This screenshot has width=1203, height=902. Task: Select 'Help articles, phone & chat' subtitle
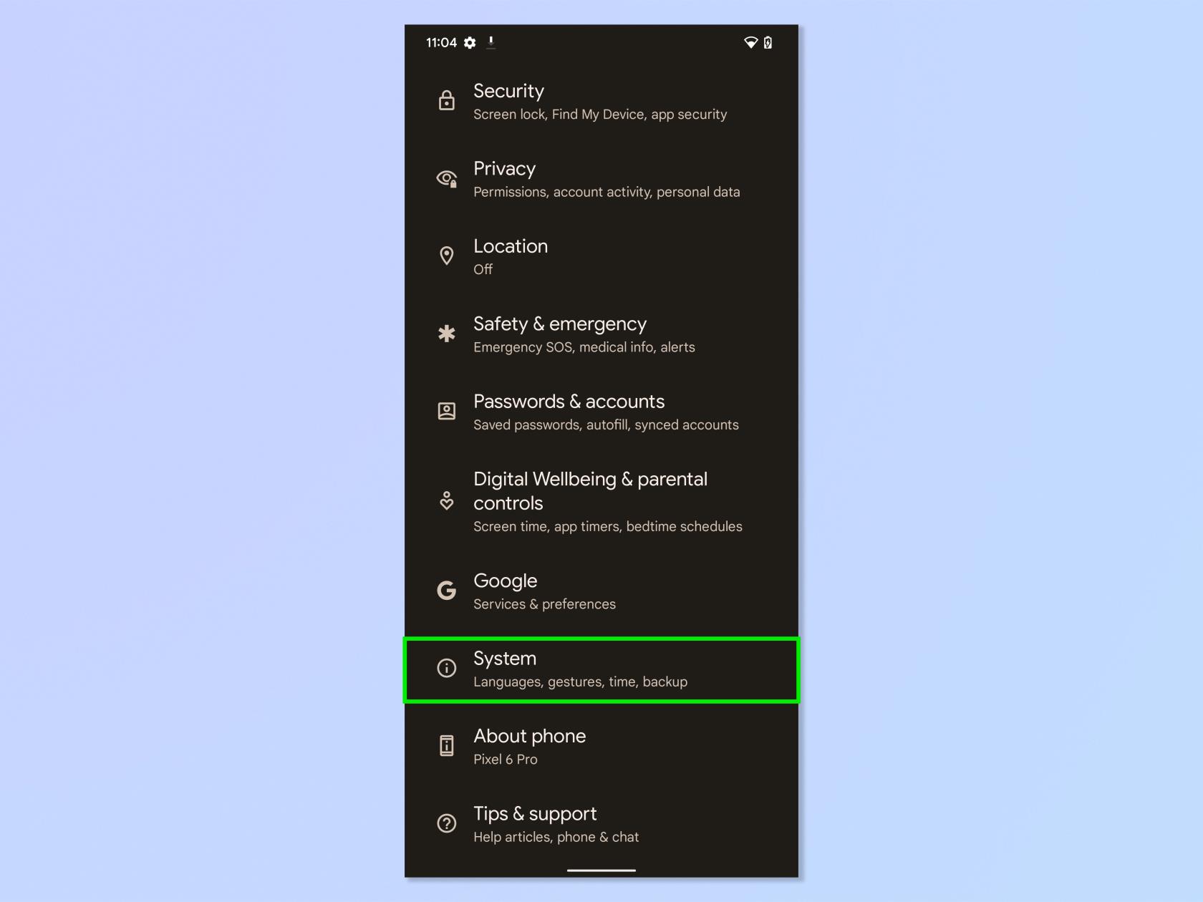(556, 837)
